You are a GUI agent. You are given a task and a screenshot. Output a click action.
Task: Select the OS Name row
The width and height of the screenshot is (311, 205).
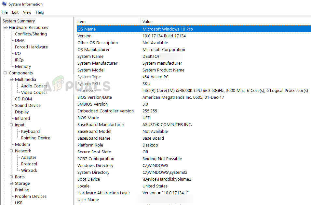click(194, 29)
